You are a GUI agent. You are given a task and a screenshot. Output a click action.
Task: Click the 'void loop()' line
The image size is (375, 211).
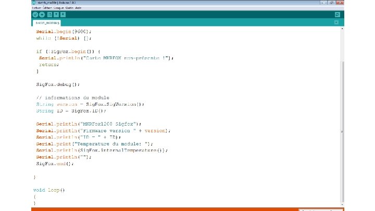click(x=49, y=190)
